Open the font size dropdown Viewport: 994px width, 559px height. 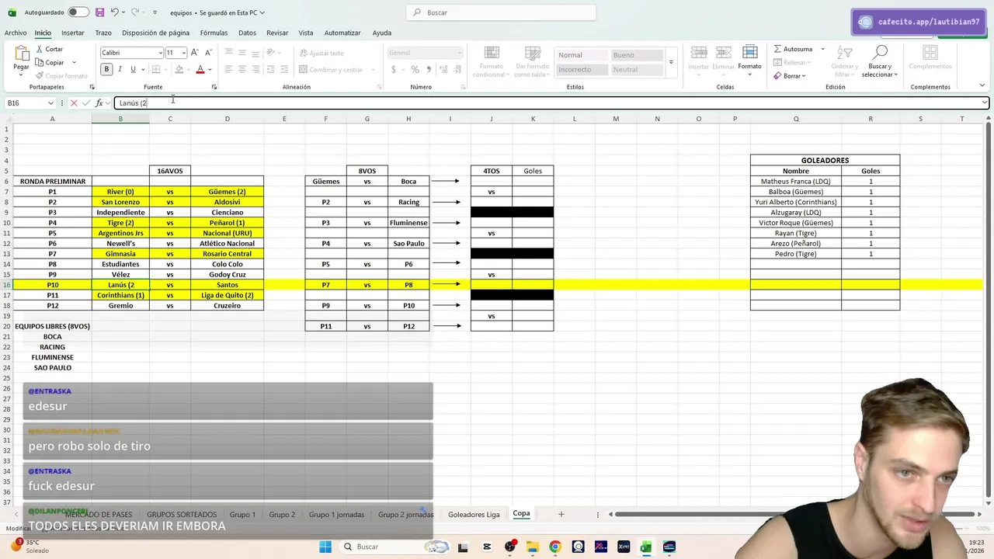point(184,53)
